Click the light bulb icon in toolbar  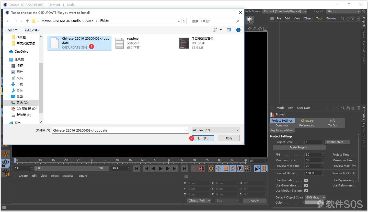[x=249, y=20]
